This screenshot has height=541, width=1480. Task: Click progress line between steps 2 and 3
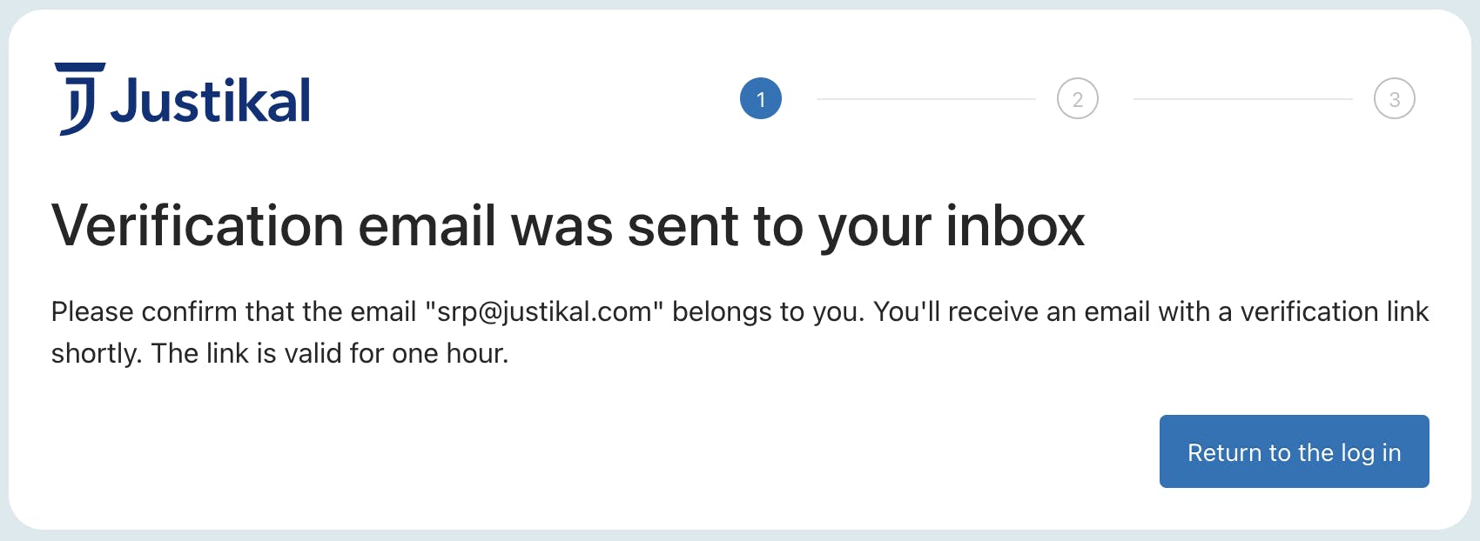click(1242, 99)
